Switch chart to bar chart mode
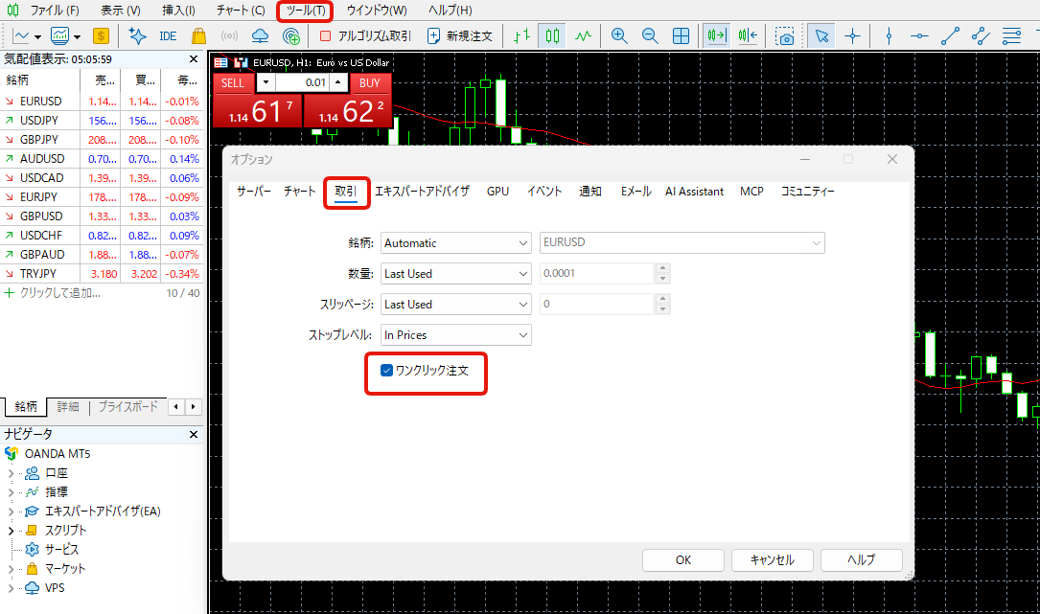The image size is (1040, 614). point(522,35)
